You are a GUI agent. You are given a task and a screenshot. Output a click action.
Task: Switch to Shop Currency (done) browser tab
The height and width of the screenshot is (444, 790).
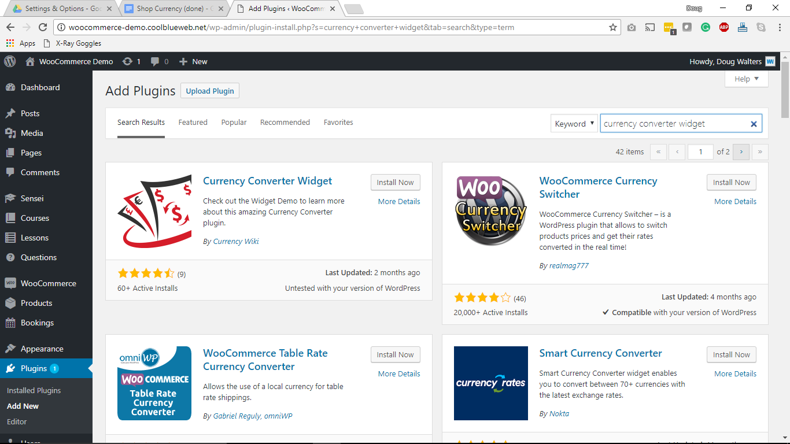tap(175, 9)
